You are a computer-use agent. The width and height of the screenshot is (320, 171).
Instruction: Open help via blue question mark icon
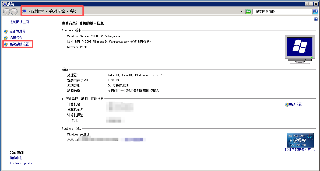(316, 19)
